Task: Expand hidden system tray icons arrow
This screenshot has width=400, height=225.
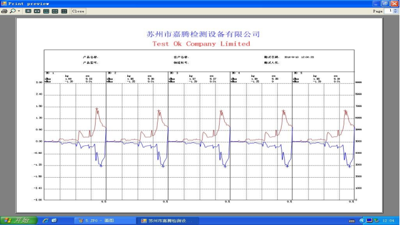Action: tap(361, 220)
